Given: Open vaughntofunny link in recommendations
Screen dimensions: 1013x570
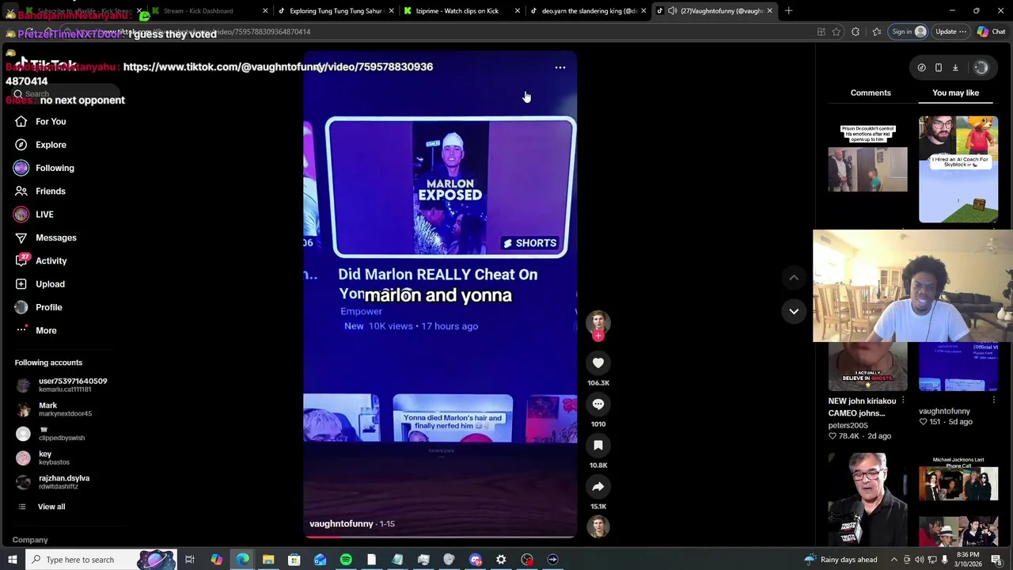Looking at the screenshot, I should coord(944,411).
